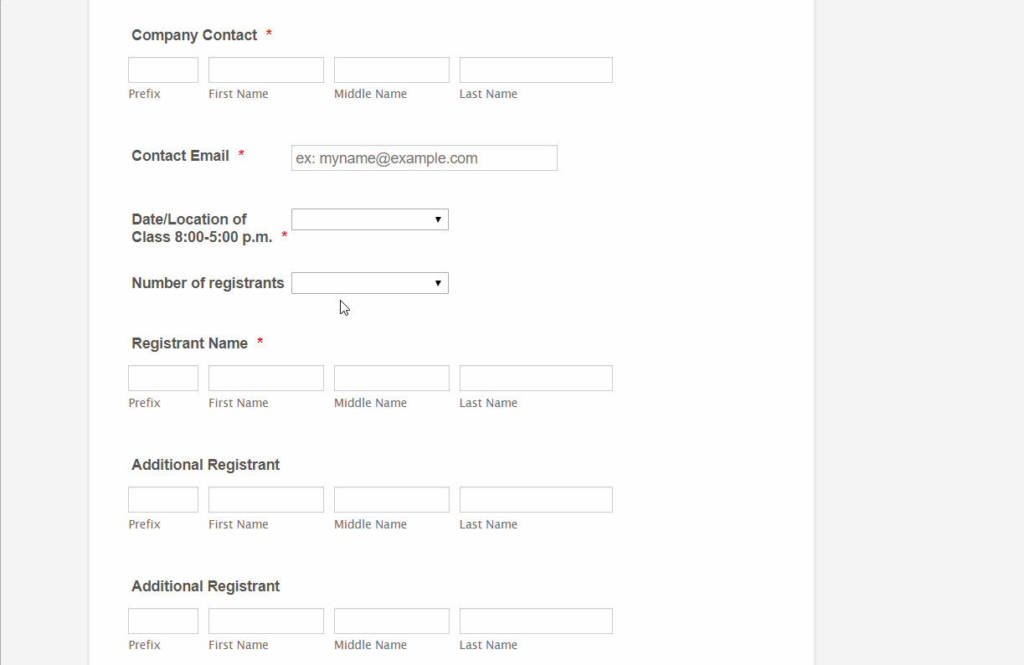Screen dimensions: 1024x665
Task: Focus second Additional Registrant First Name field
Action: [265, 621]
